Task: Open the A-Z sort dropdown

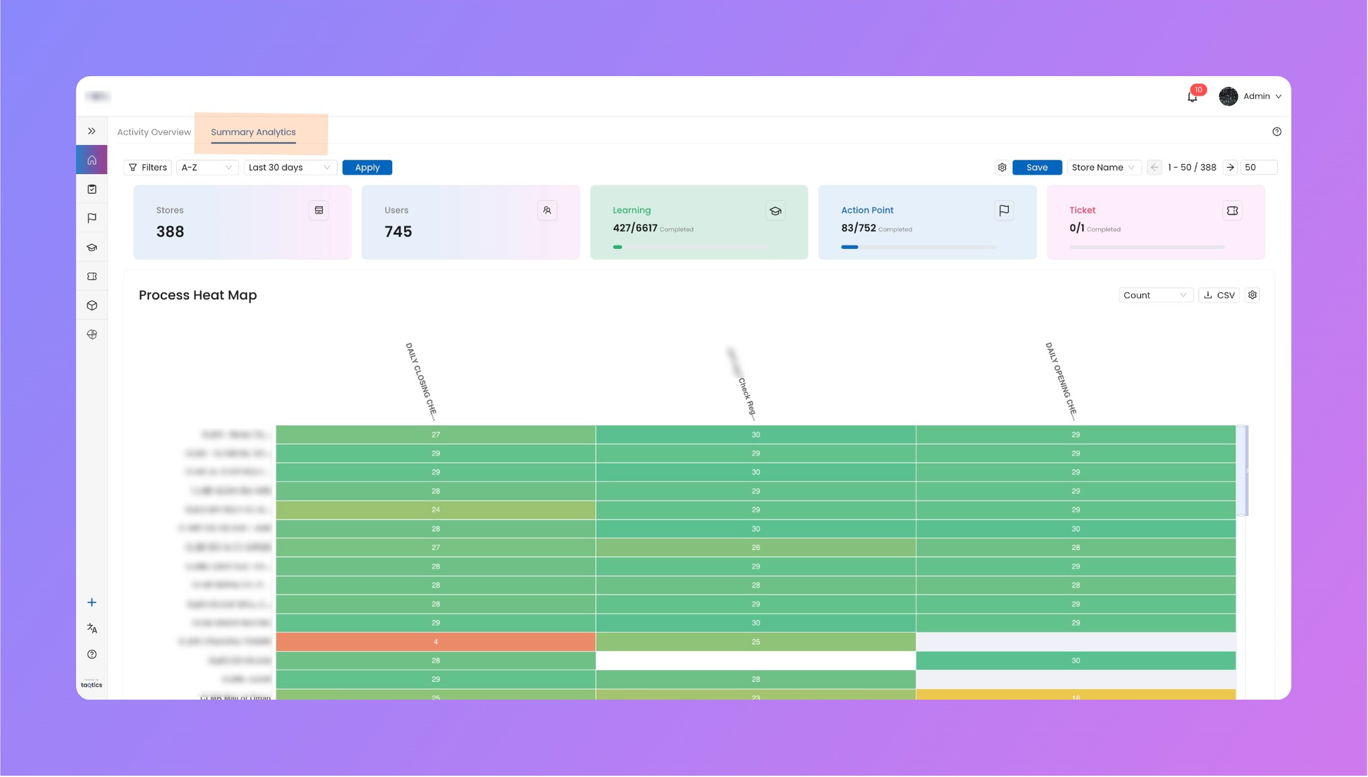Action: pyautogui.click(x=206, y=168)
